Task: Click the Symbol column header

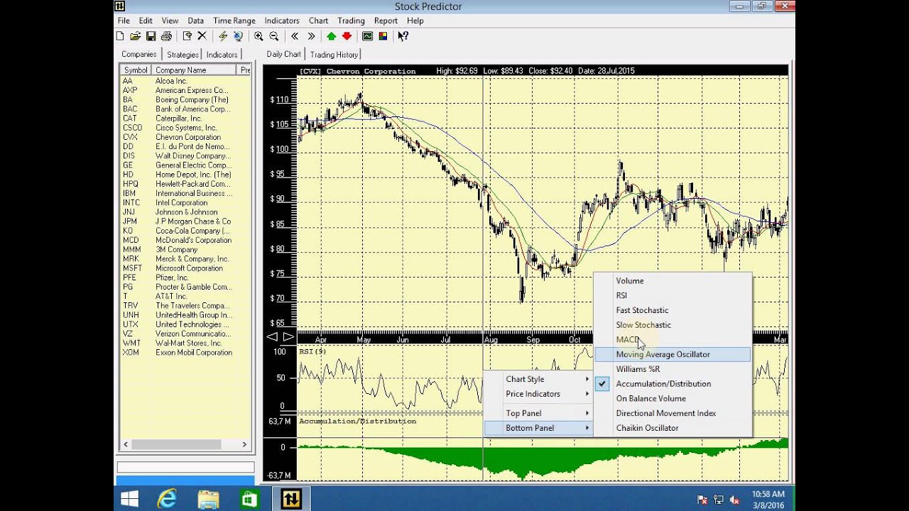Action: click(135, 70)
